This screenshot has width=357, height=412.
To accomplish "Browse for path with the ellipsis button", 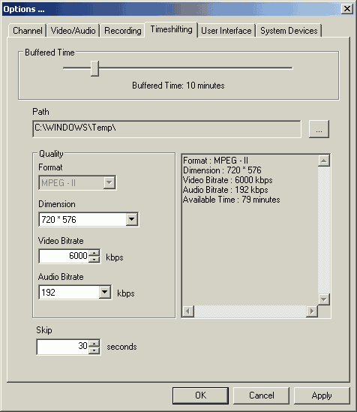I will point(319,129).
